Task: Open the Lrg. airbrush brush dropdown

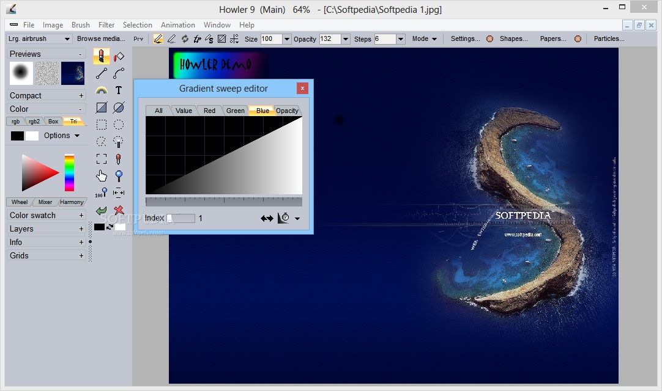Action: (67, 39)
